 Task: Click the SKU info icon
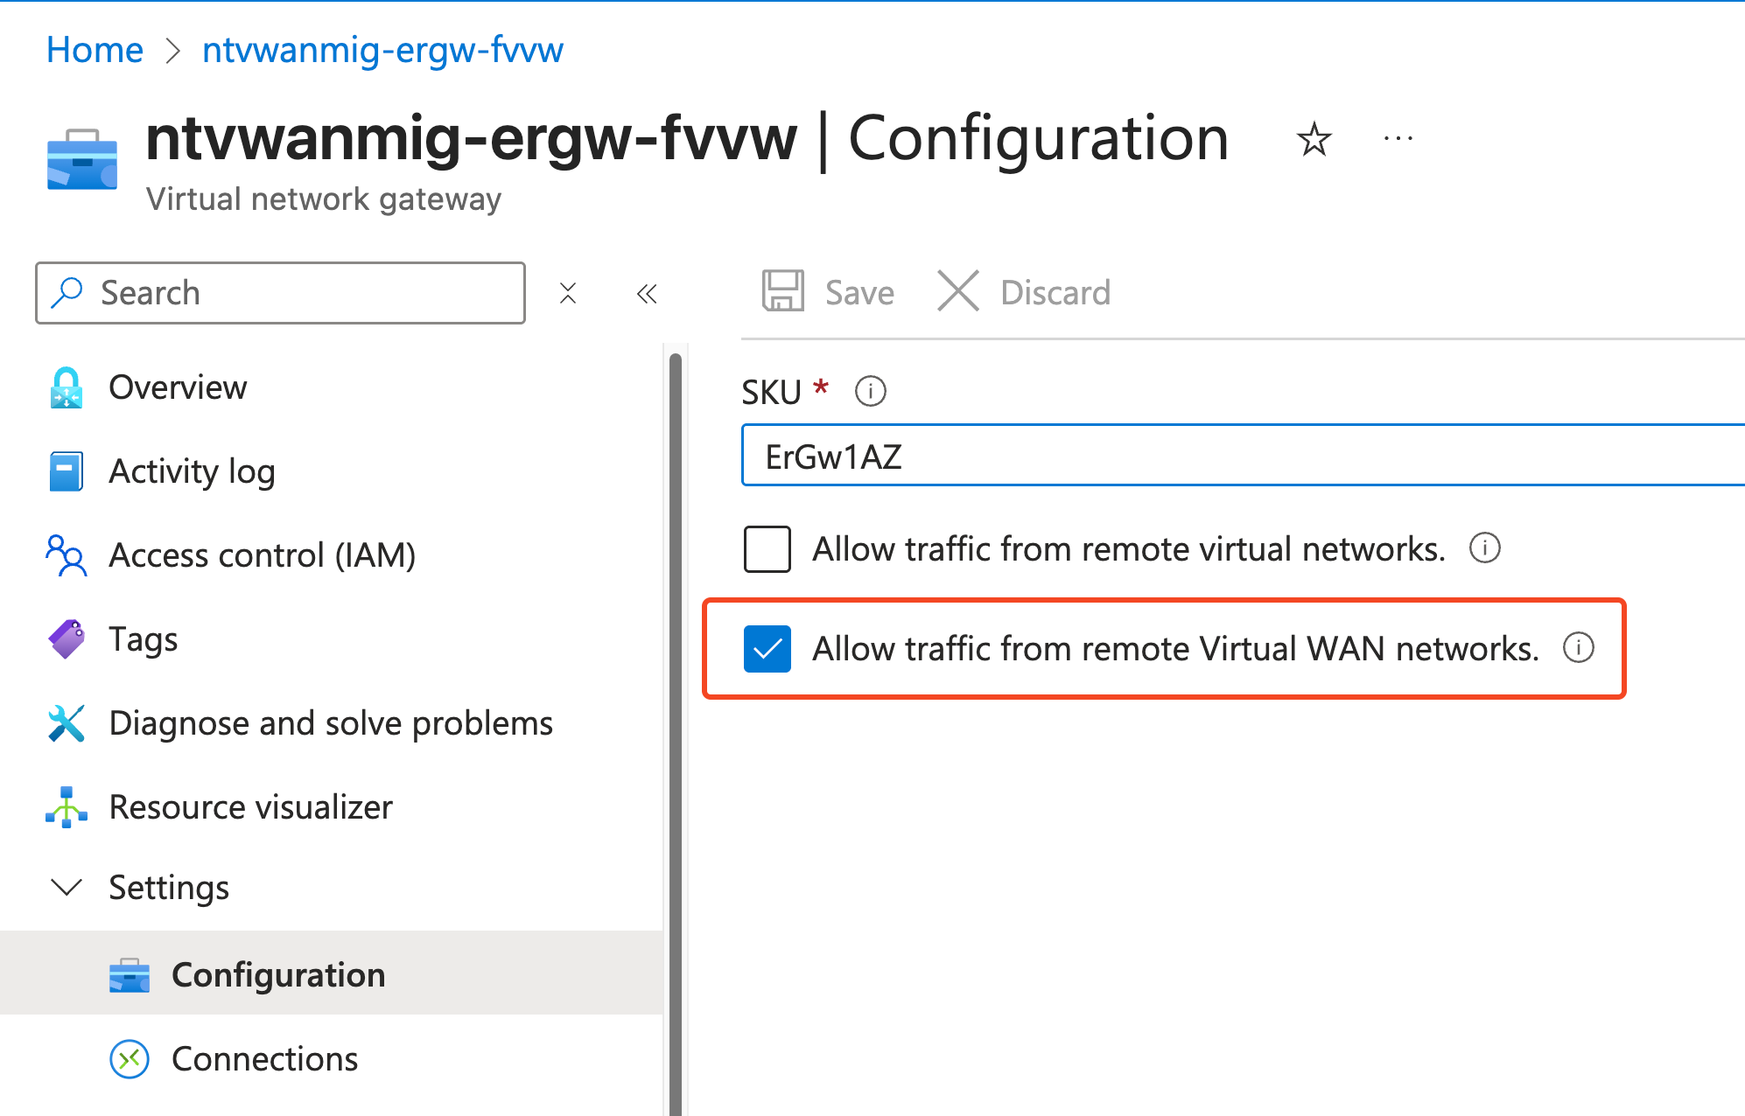click(870, 391)
